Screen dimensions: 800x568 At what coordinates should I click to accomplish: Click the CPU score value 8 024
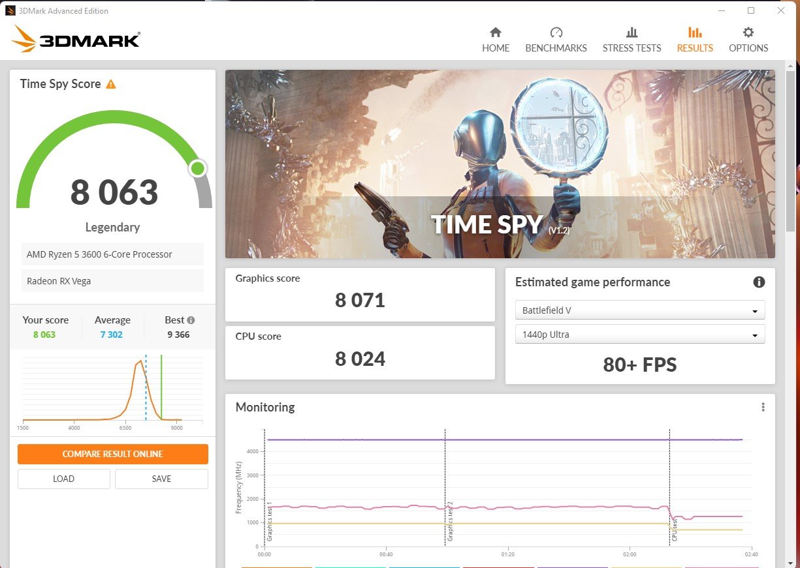pyautogui.click(x=360, y=359)
